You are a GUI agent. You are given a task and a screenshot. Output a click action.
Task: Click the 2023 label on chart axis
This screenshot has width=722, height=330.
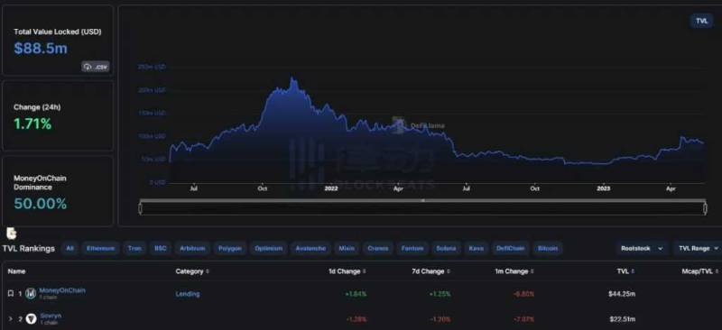[x=604, y=188]
